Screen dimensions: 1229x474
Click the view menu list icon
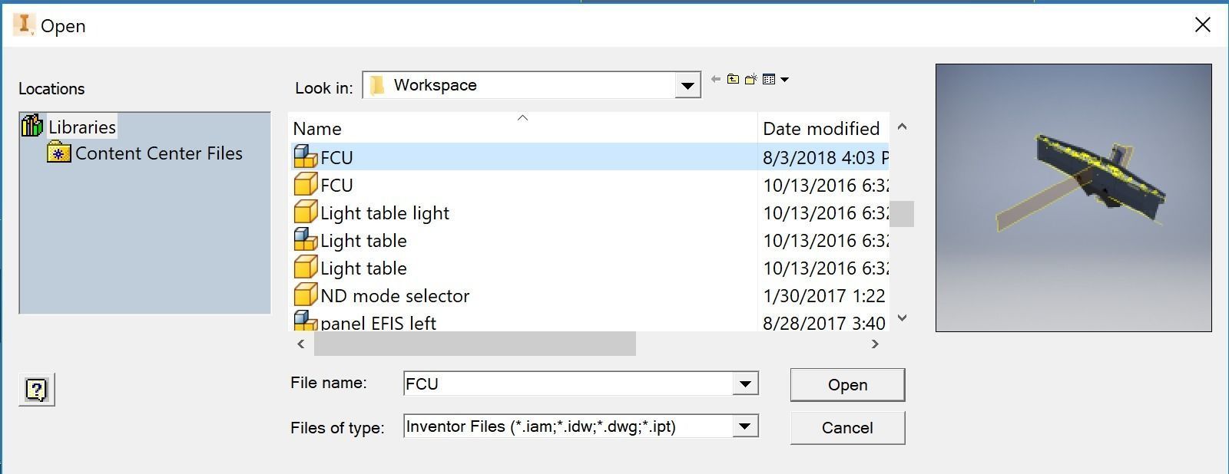point(769,79)
